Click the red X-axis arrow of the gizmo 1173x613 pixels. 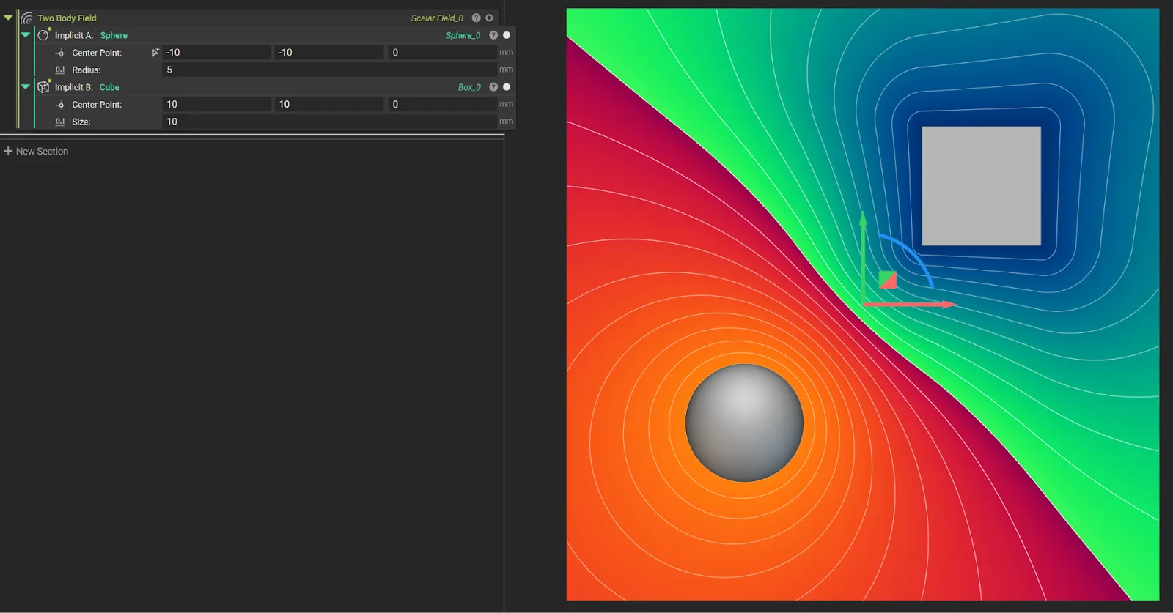[911, 304]
